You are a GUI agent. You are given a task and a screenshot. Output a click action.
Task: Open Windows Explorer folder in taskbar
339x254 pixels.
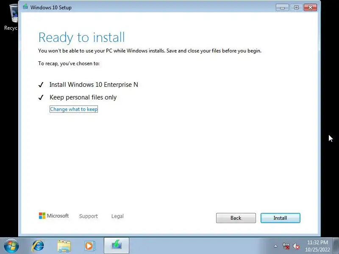[64, 246]
